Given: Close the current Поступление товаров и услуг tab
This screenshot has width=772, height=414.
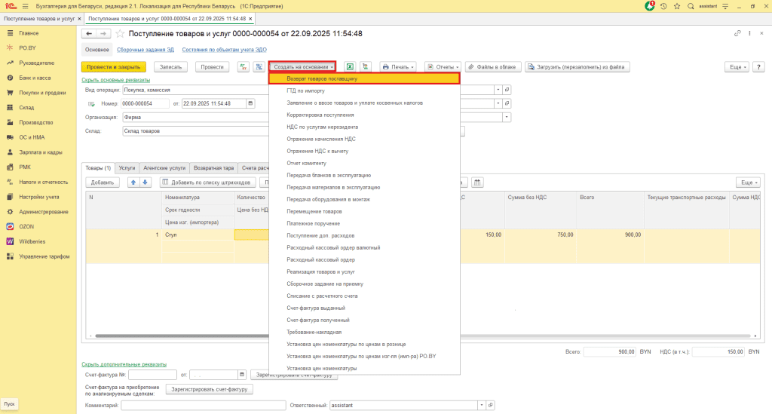Looking at the screenshot, I should [x=251, y=18].
